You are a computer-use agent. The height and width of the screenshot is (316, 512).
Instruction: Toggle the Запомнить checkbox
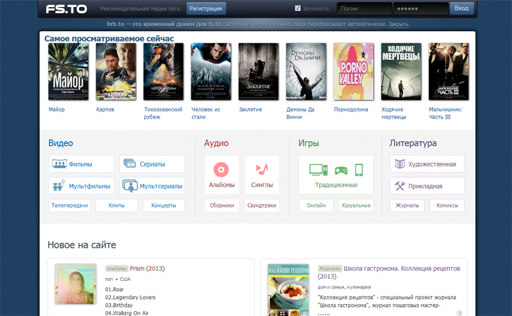click(298, 8)
